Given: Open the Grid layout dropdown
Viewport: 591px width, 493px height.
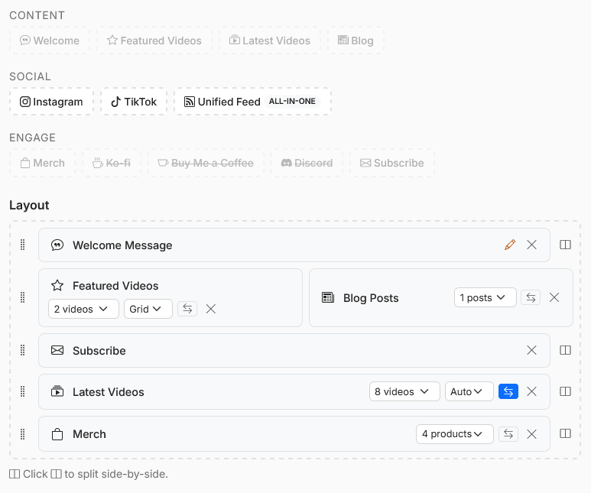Looking at the screenshot, I should coord(148,309).
